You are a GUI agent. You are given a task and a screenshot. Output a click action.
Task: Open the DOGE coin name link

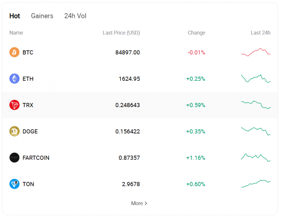pos(30,131)
